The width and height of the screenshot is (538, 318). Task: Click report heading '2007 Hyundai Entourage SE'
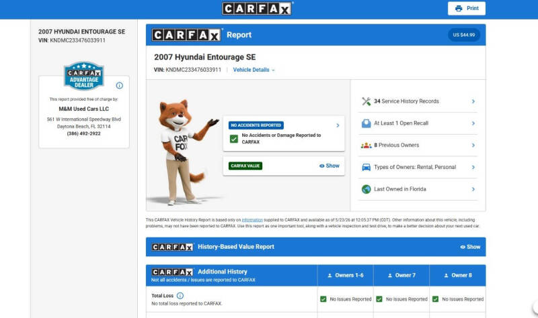[205, 57]
